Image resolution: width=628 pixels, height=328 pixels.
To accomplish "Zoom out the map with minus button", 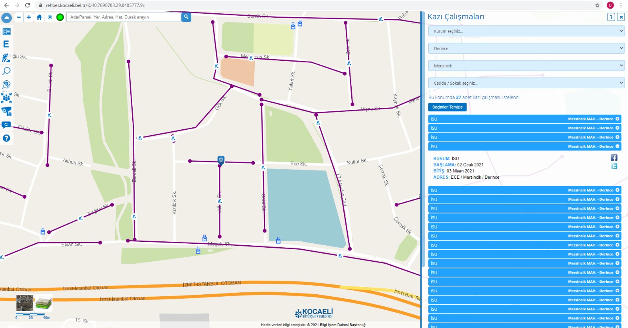I will (x=19, y=17).
